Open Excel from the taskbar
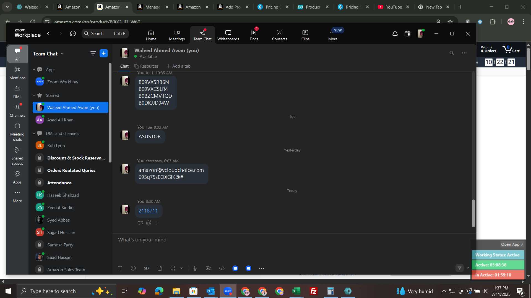Viewport: 531px width, 298px height. [296, 291]
